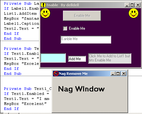Viewport: 142px width, 114px height.
Task: Click code line 'Private Sub Te'
Action: coord(21,49)
